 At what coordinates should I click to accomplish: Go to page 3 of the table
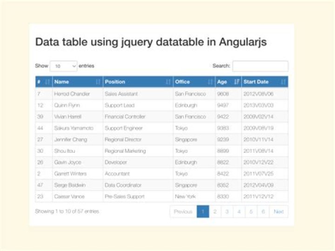tap(227, 211)
